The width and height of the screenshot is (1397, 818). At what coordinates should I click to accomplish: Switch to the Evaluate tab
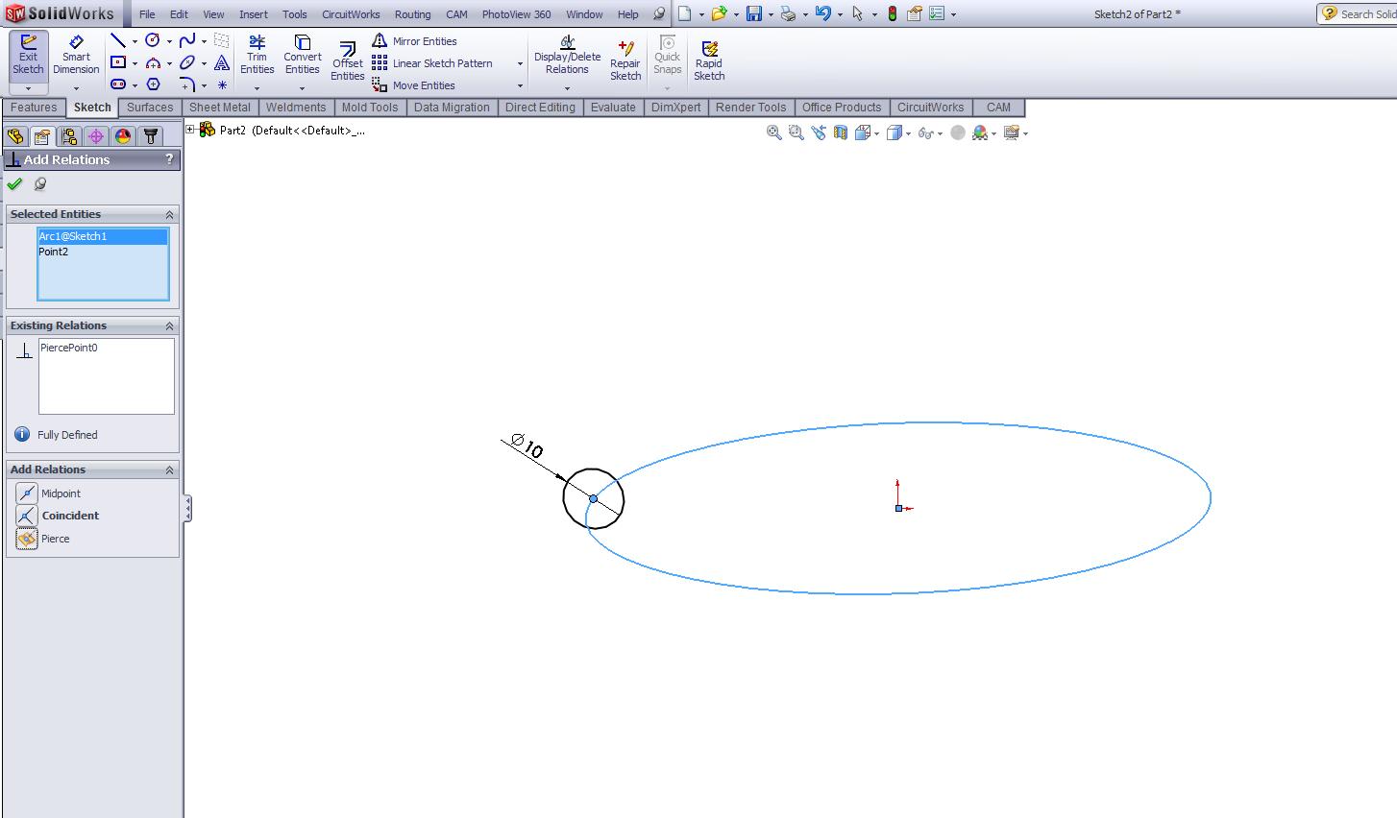613,108
